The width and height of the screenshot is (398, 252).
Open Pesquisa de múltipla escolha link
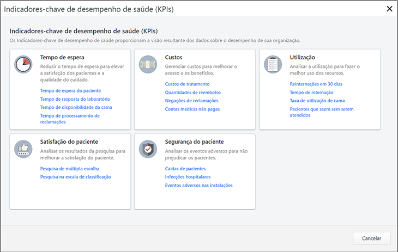69,169
